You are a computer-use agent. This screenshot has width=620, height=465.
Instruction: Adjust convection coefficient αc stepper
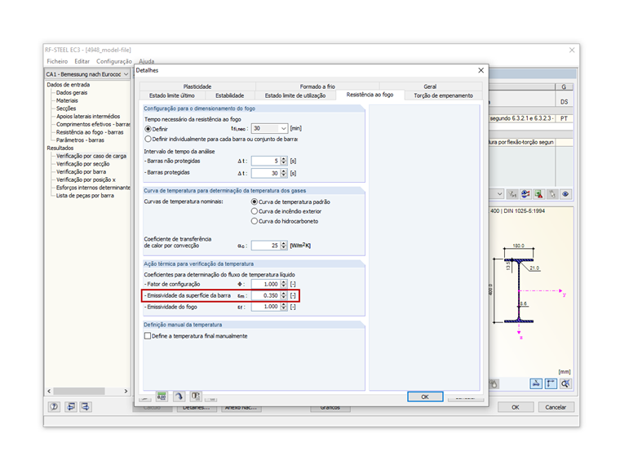click(284, 246)
